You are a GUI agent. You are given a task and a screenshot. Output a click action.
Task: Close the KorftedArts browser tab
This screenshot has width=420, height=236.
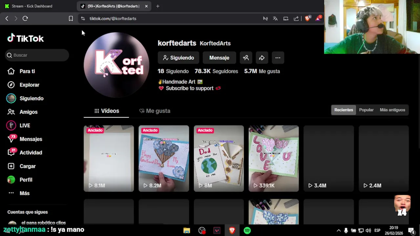146,6
